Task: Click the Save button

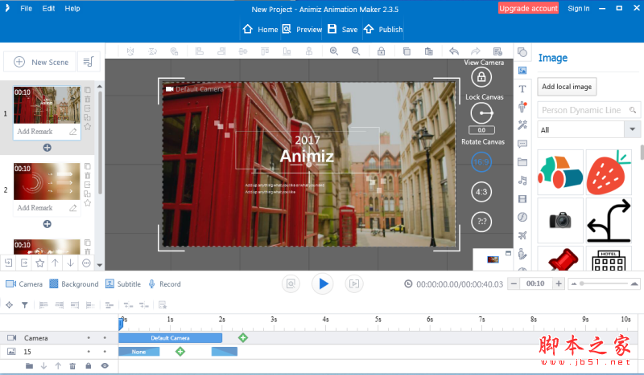Action: pyautogui.click(x=343, y=29)
